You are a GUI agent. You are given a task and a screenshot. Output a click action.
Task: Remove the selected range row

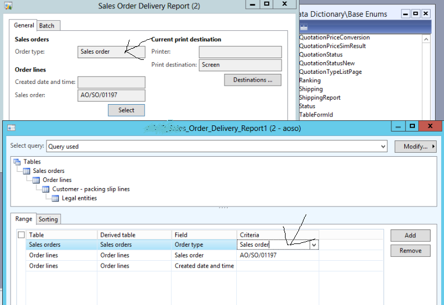410,251
